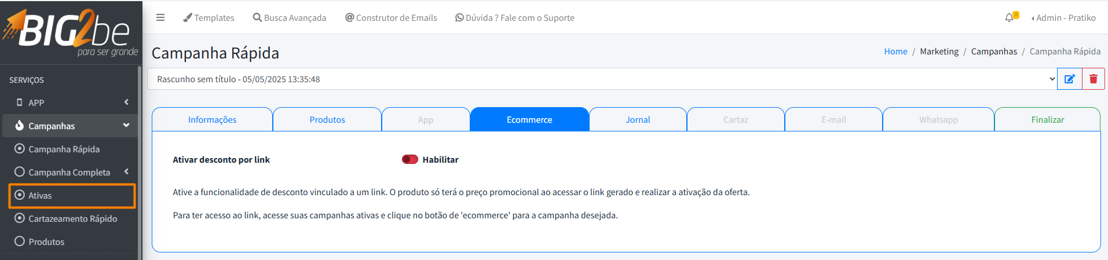Toggle the Habilitar discount switch
1108x260 pixels.
click(410, 159)
